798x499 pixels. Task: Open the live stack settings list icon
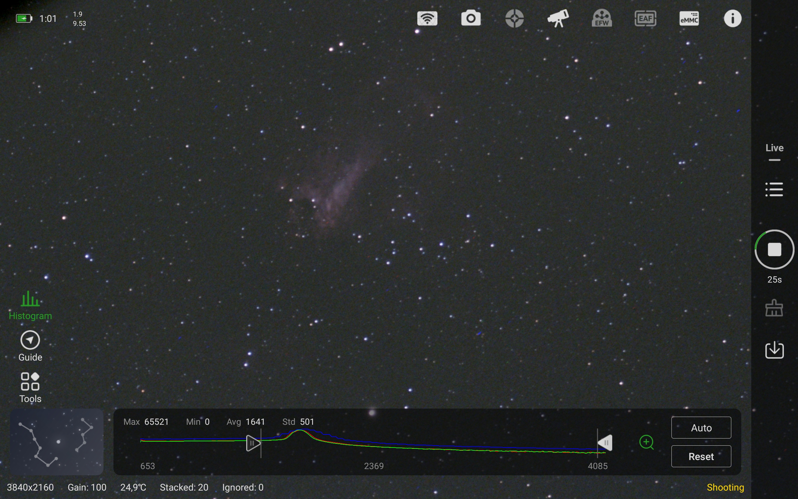(774, 189)
